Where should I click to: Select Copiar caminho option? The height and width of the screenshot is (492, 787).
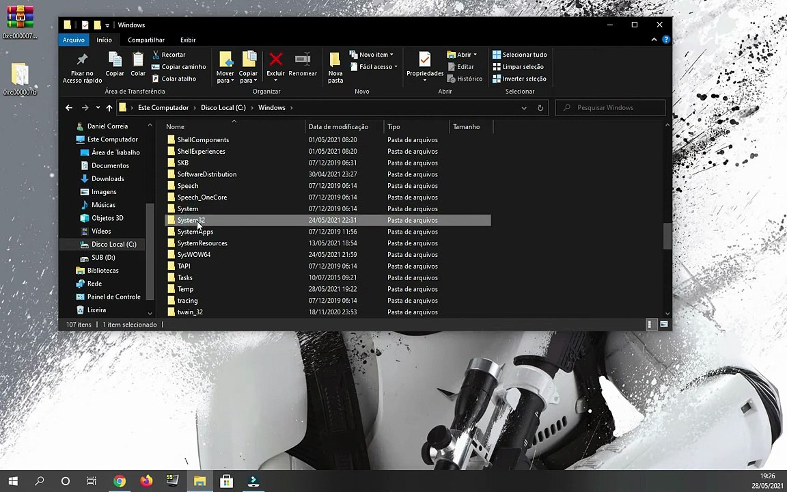179,67
